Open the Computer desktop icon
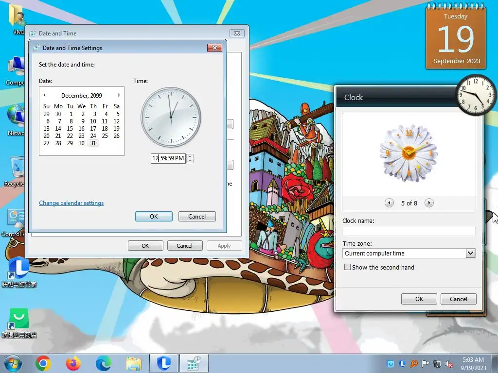498x373 pixels. coord(15,71)
